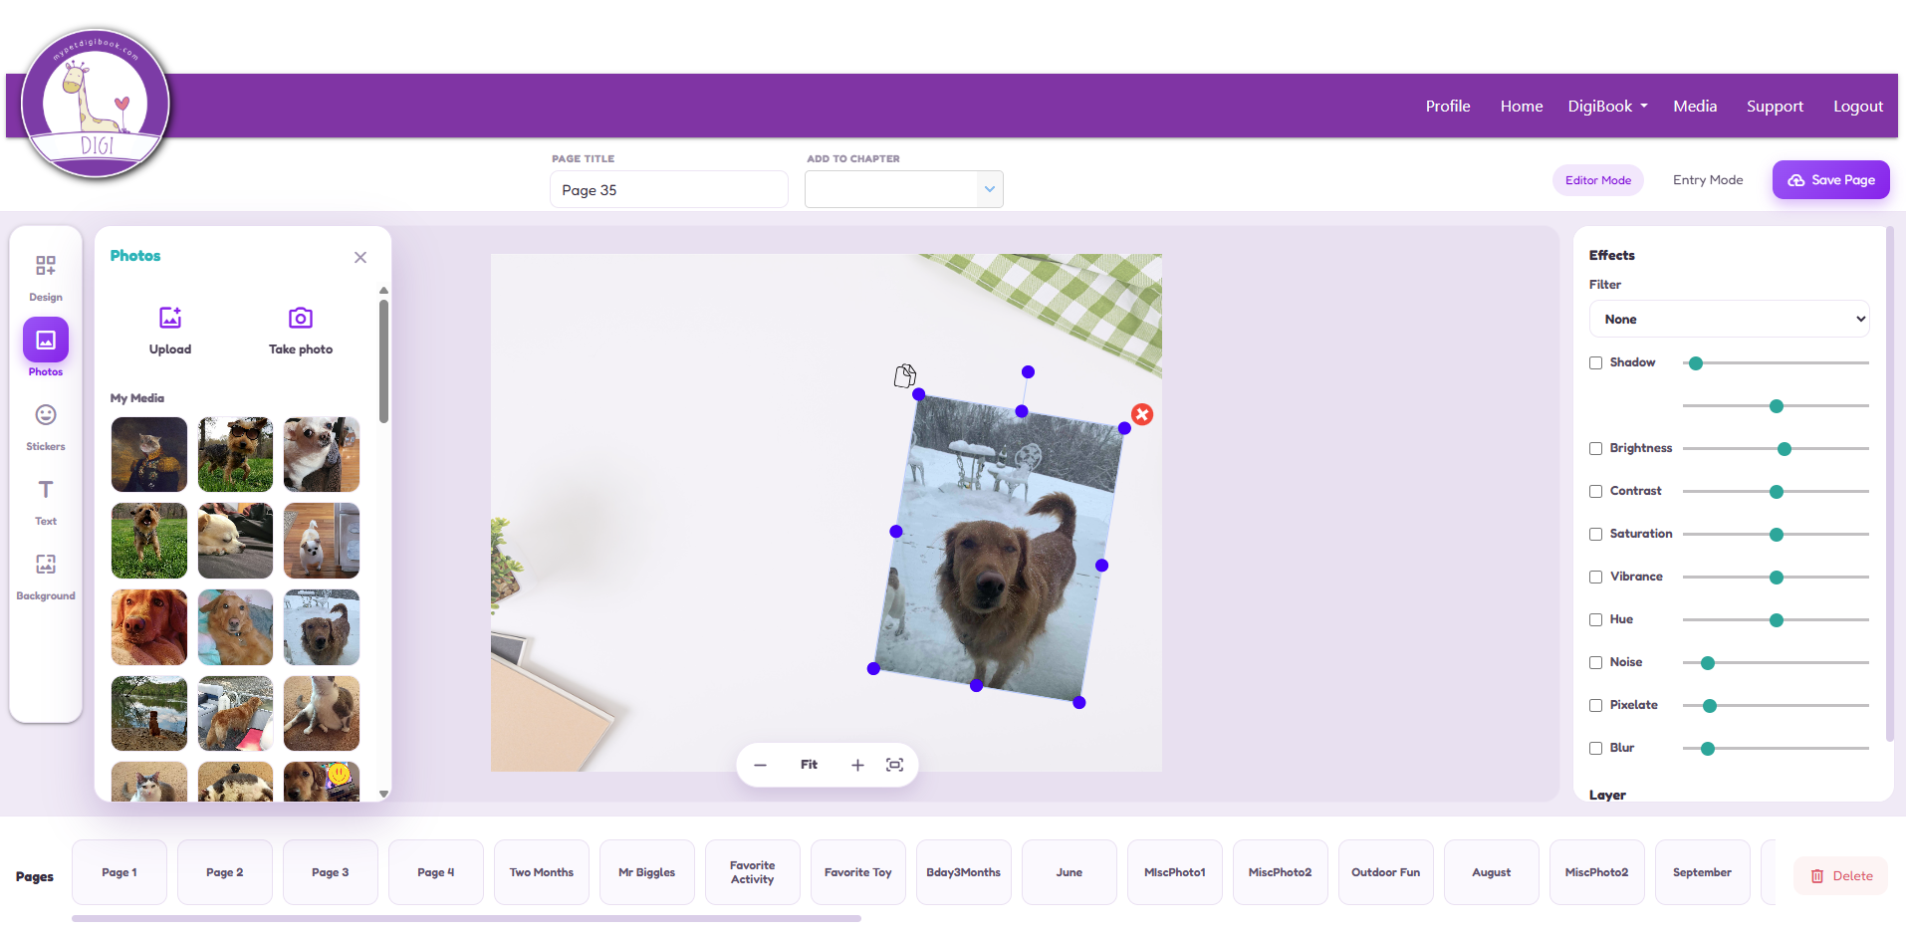Zoom out with the minus icon
The height and width of the screenshot is (932, 1906).
click(761, 765)
